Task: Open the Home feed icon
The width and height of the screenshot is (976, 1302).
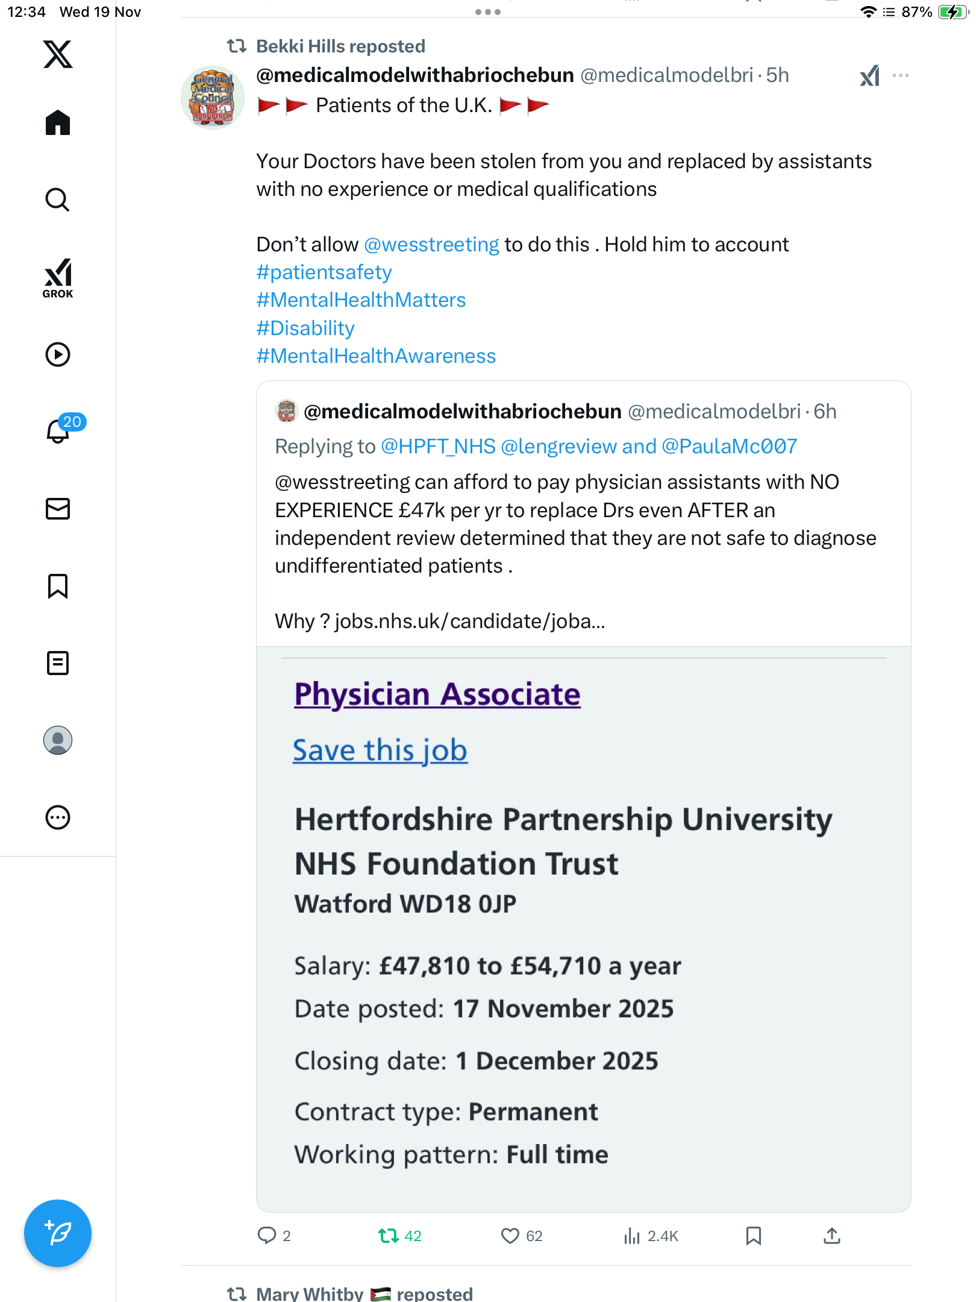Action: (x=58, y=123)
